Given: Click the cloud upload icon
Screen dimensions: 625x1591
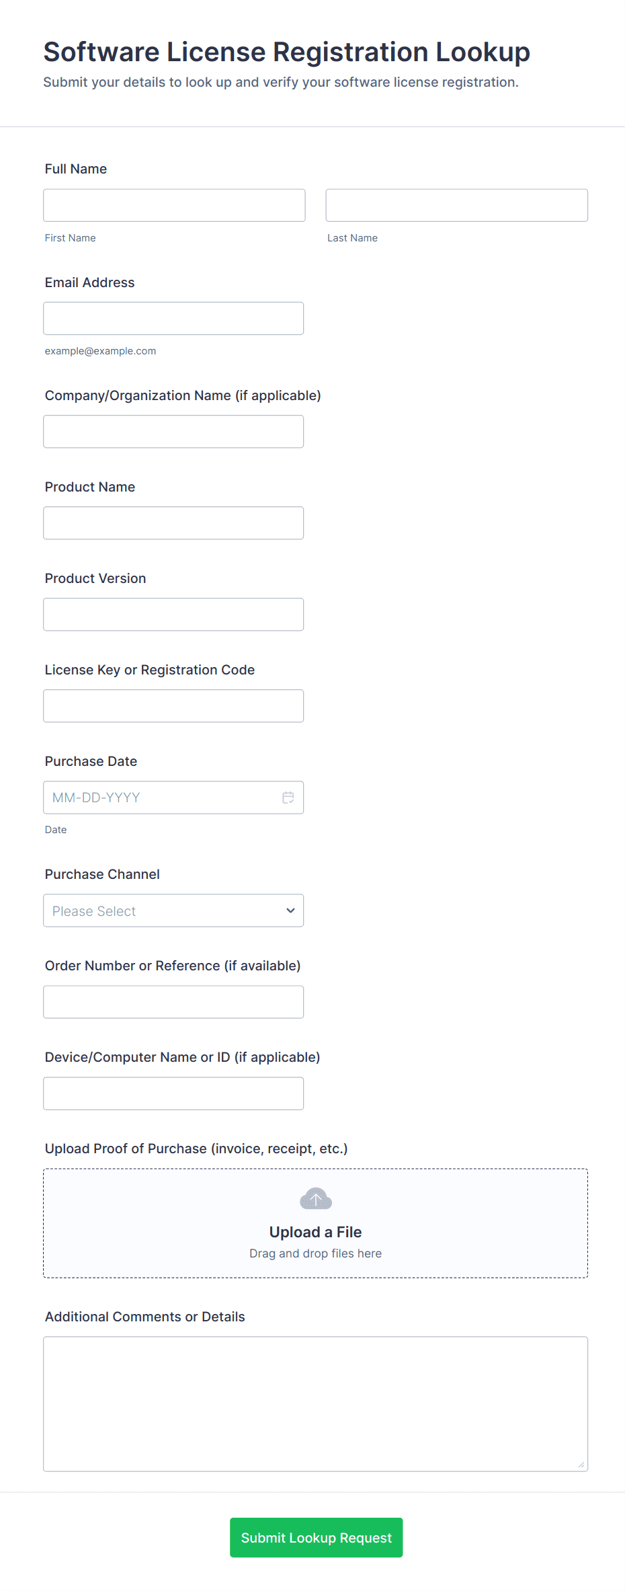Looking at the screenshot, I should tap(316, 1198).
